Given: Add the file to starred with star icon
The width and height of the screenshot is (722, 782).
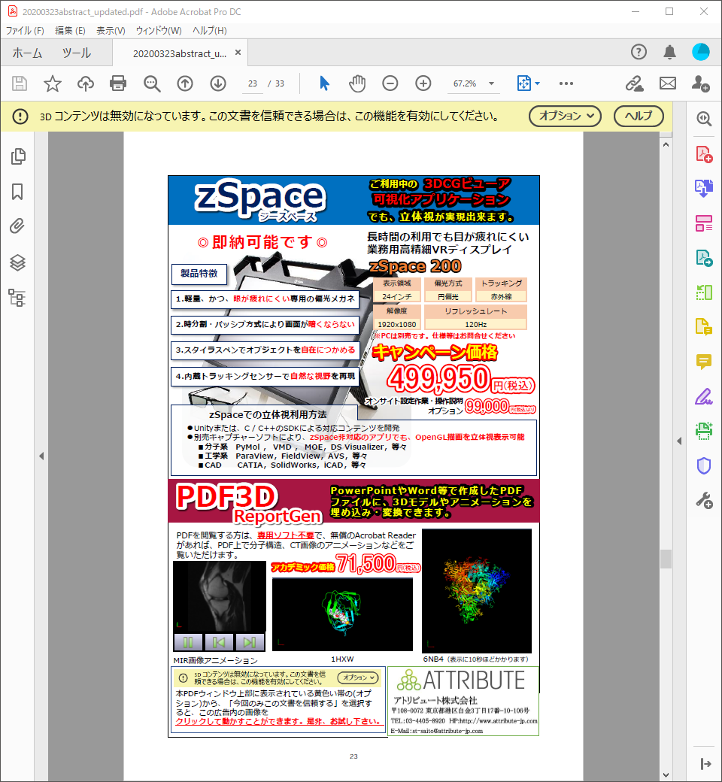Looking at the screenshot, I should [x=53, y=83].
